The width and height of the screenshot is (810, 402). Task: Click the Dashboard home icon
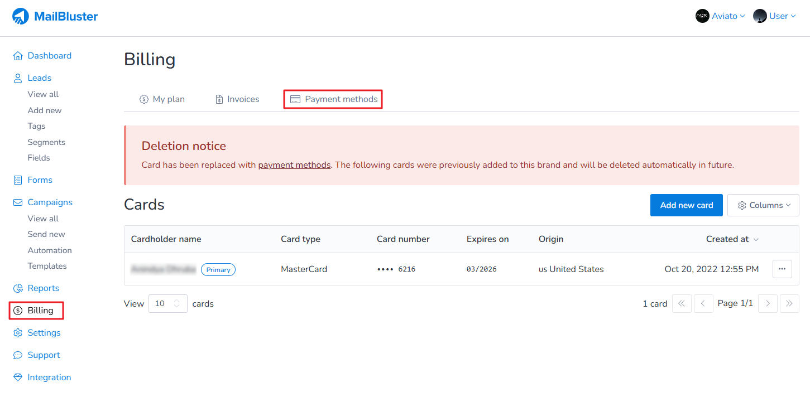[18, 56]
